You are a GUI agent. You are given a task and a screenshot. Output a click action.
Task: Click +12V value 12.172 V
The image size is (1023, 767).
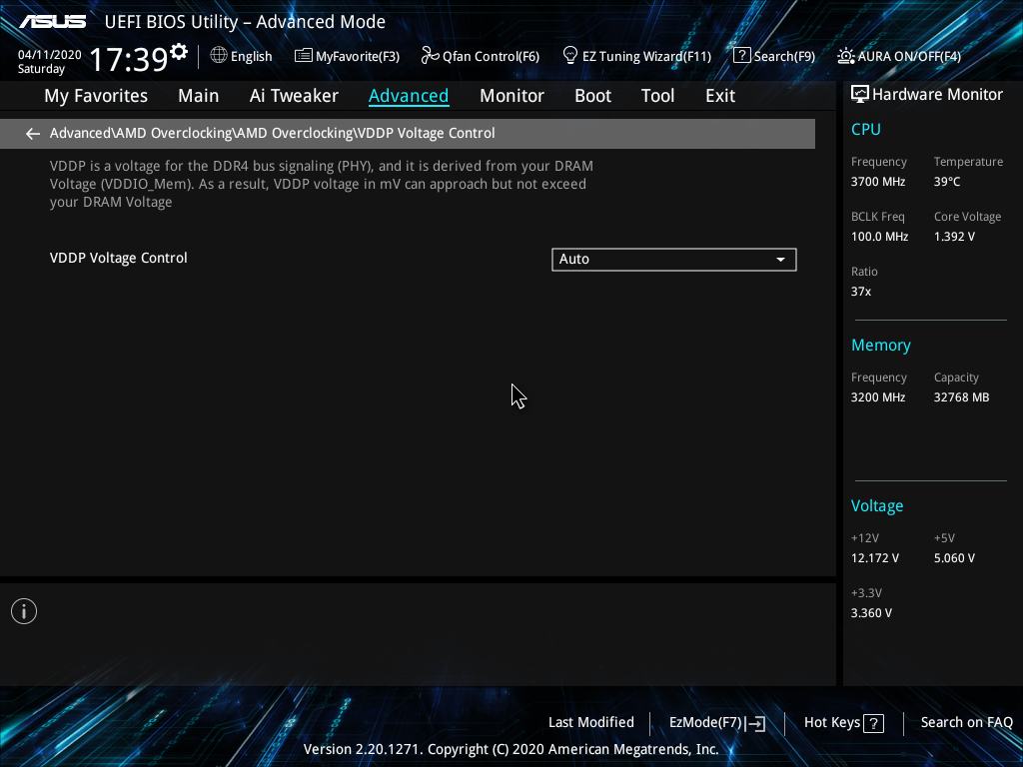875,558
